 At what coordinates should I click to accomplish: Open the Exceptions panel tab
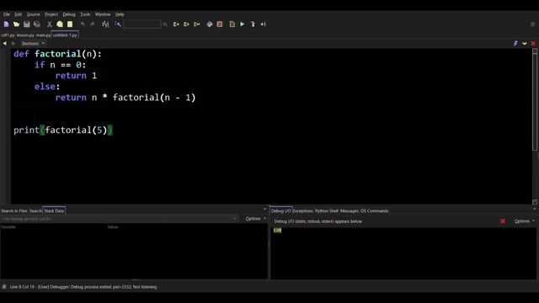(x=303, y=211)
